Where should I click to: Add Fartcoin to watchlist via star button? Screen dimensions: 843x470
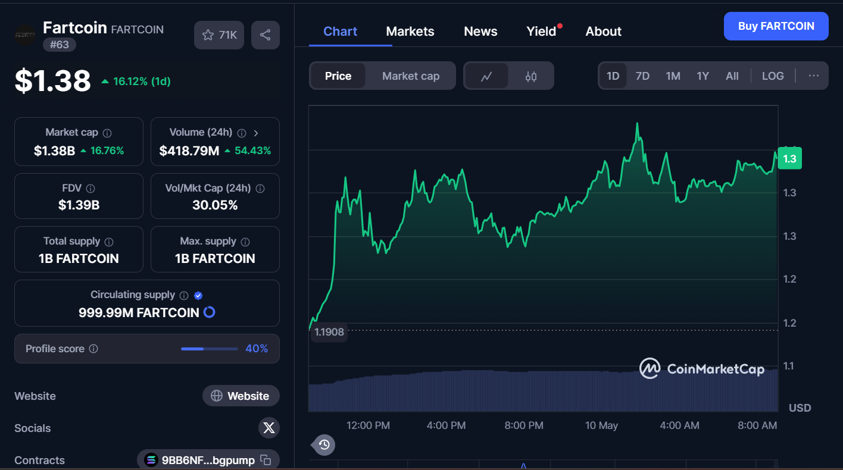click(x=219, y=35)
